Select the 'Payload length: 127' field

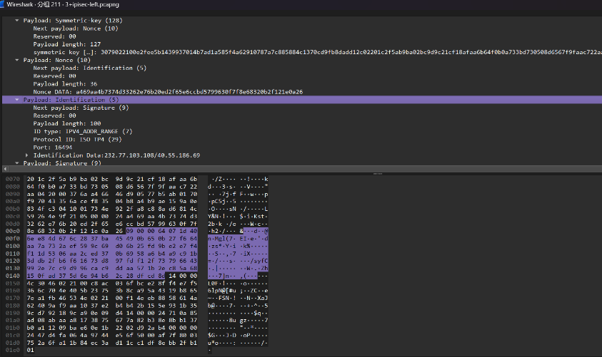click(67, 44)
